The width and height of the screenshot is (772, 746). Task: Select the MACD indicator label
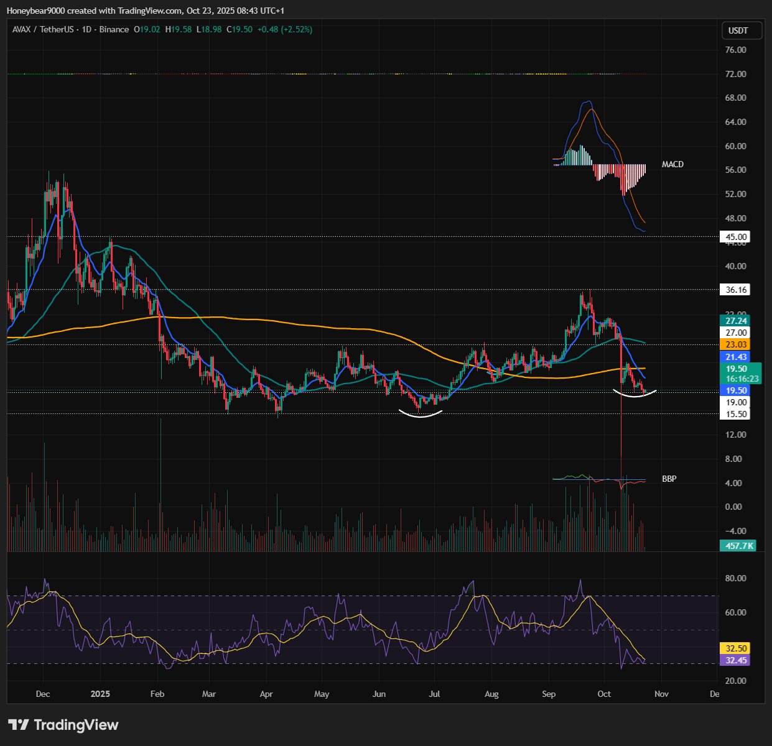672,164
